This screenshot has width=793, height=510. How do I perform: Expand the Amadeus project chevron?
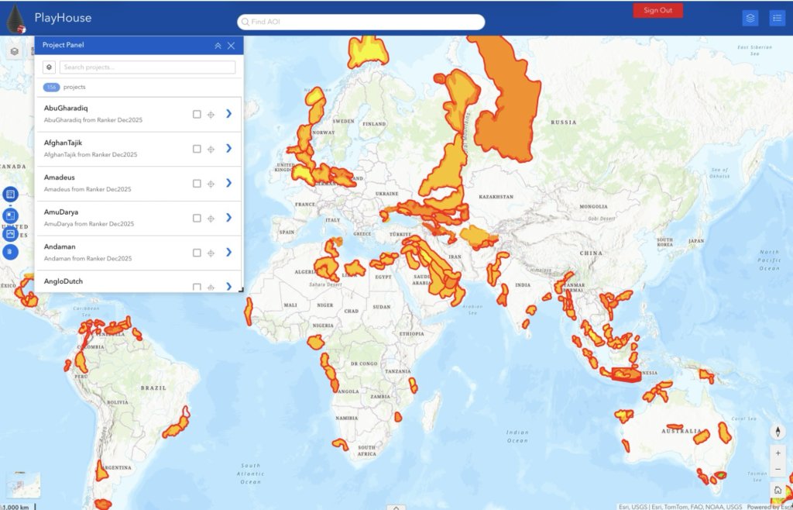[228, 183]
